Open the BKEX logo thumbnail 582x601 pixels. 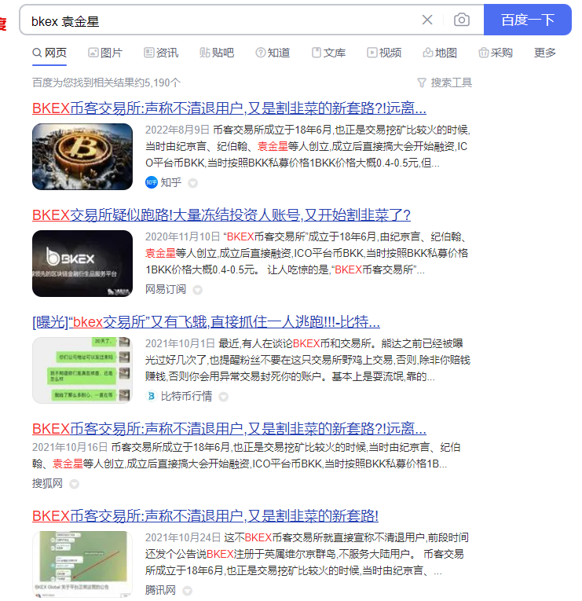82,263
